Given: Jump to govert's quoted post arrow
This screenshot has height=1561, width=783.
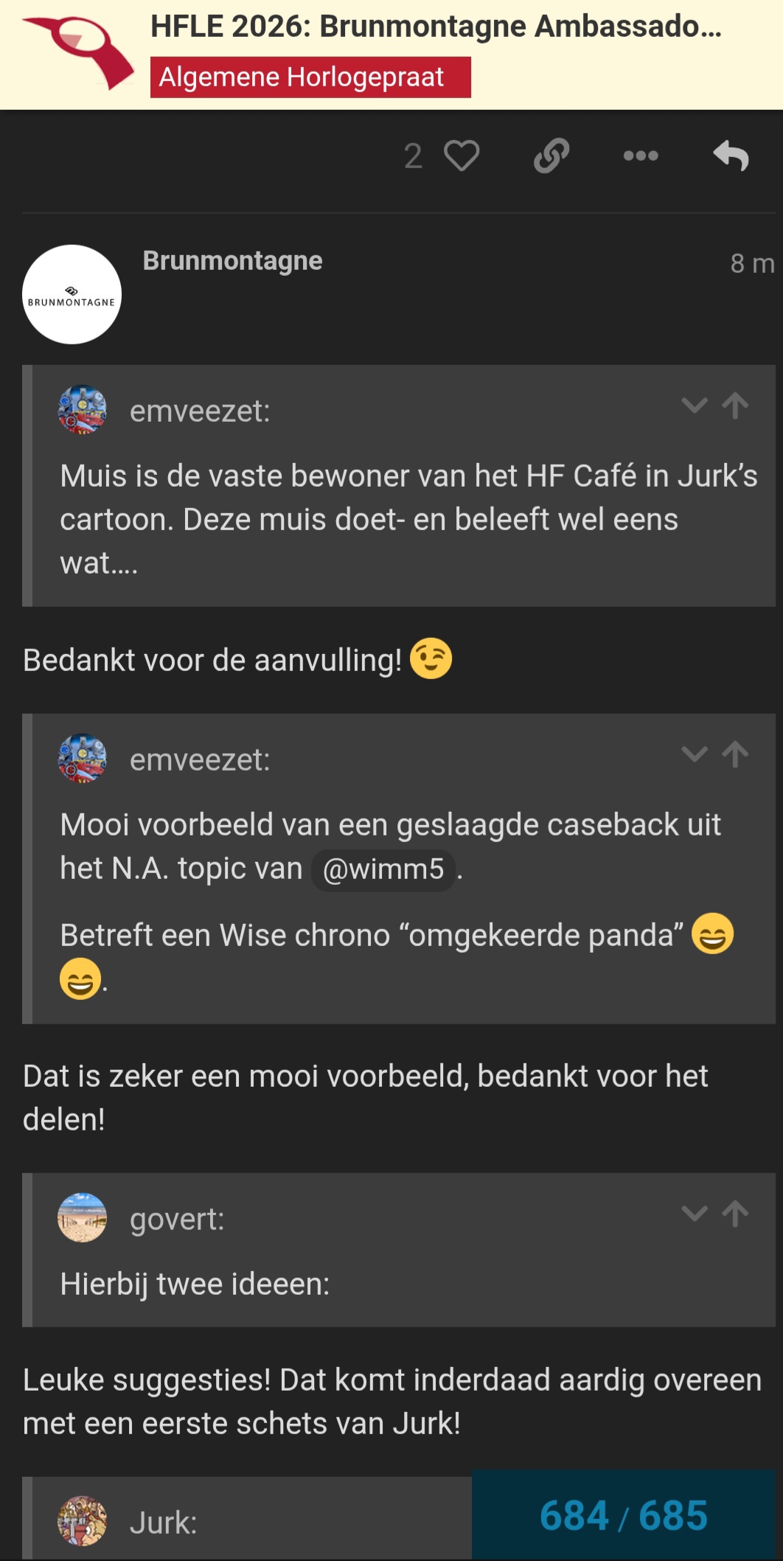Looking at the screenshot, I should pos(735,1214).
